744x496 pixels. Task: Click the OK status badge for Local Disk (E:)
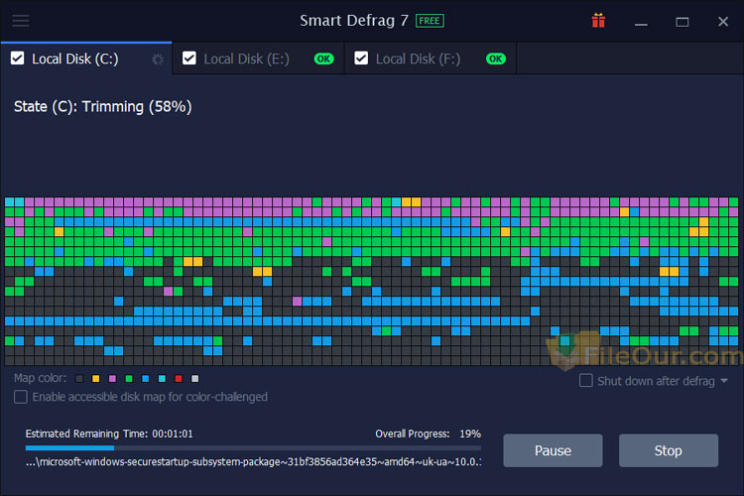tap(323, 59)
